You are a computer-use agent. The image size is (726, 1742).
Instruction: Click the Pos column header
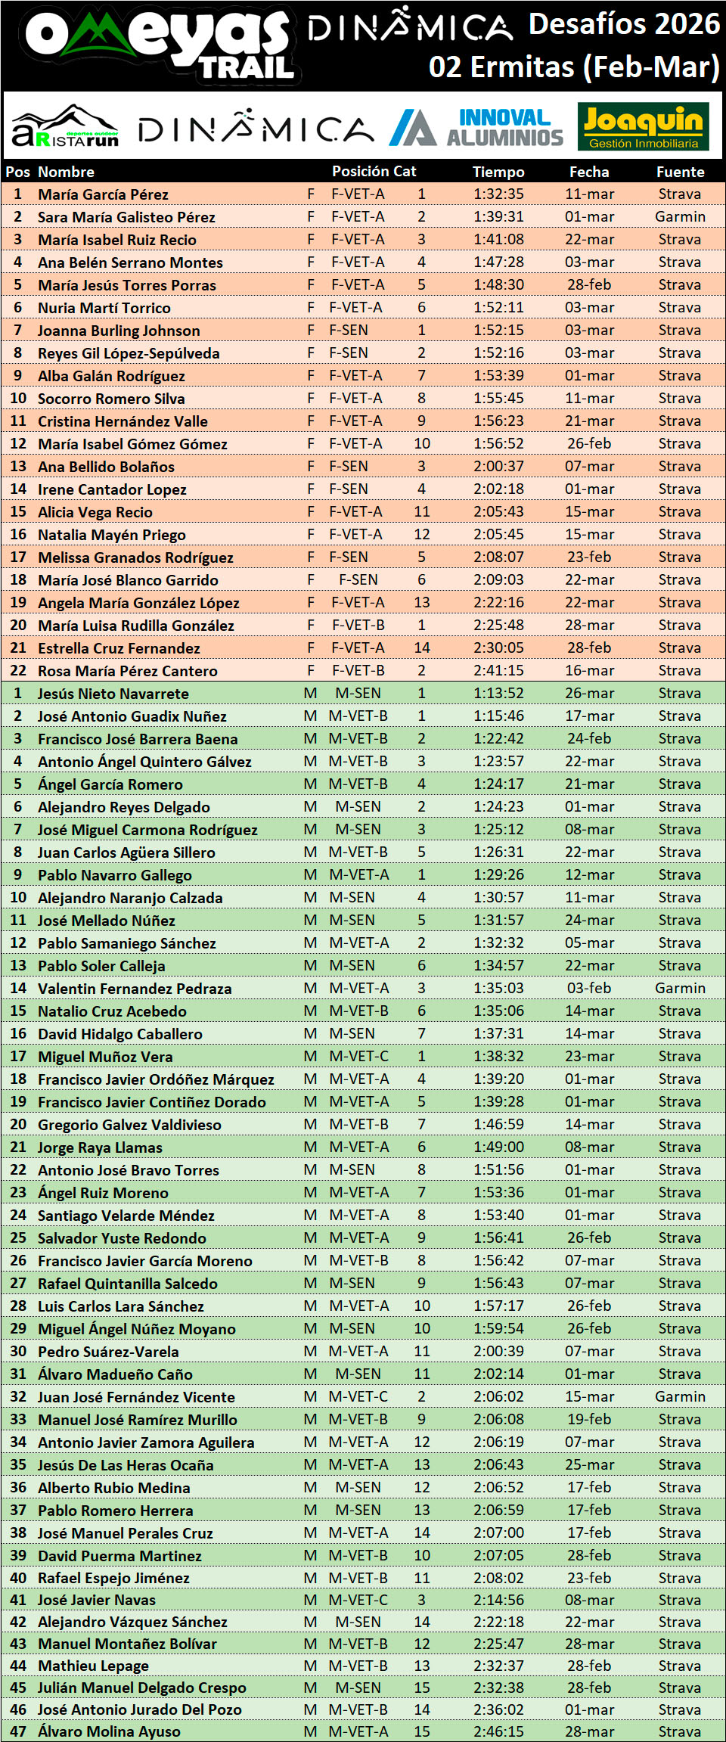(x=17, y=172)
